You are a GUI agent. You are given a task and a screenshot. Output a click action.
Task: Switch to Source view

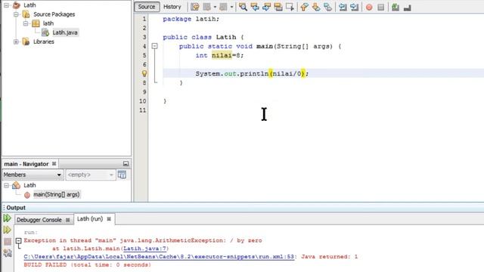(x=147, y=7)
